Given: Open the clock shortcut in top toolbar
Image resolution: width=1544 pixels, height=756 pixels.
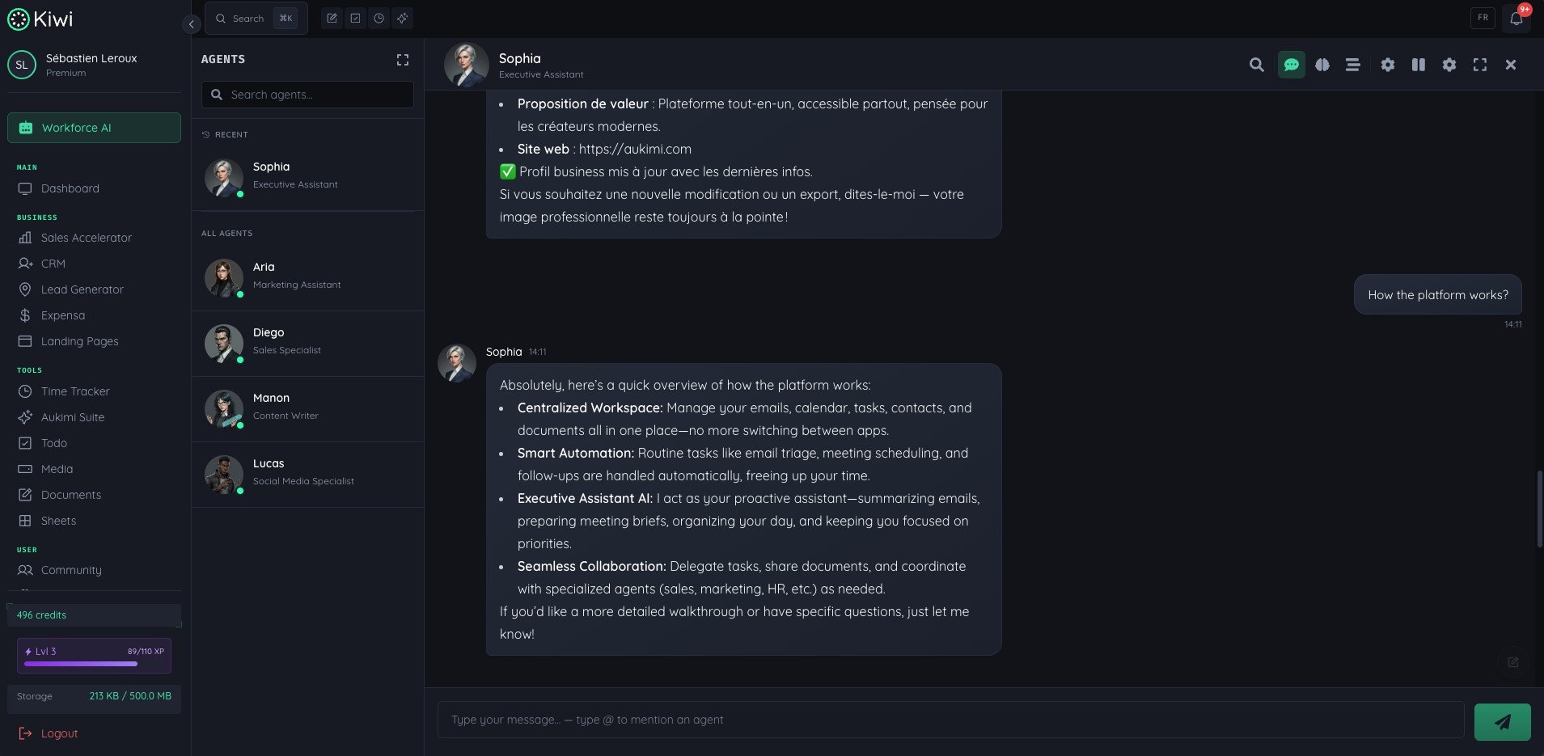Looking at the screenshot, I should (379, 18).
